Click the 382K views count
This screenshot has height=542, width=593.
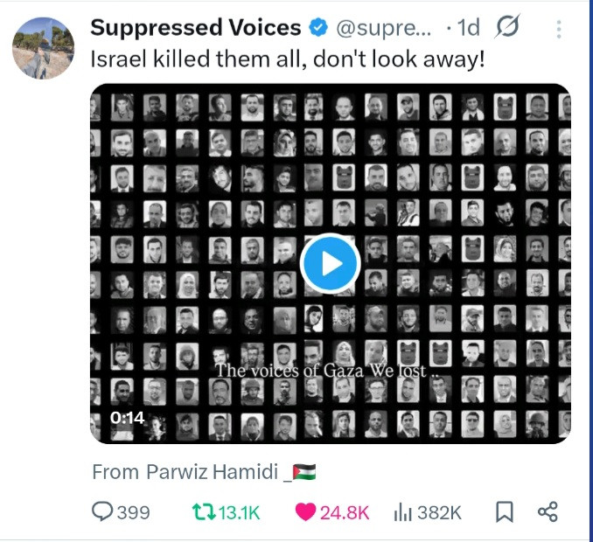439,513
